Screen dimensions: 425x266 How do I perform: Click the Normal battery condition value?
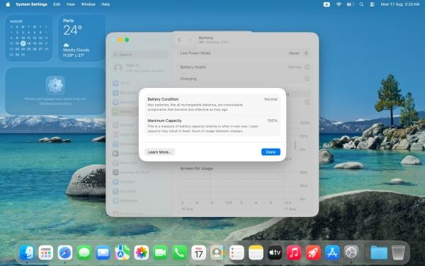click(271, 99)
